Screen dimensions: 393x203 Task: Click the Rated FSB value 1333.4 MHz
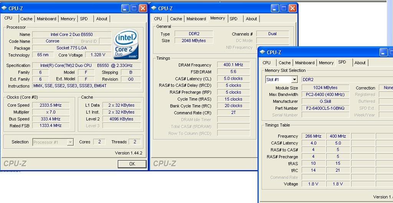click(x=51, y=126)
